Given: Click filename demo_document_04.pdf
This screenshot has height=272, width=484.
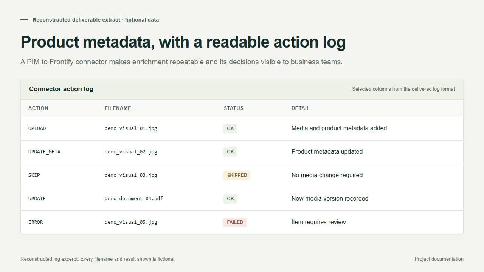Looking at the screenshot, I should click(x=134, y=199).
